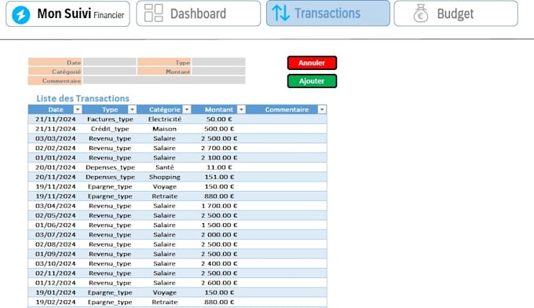The image size is (534, 308).
Task: Click the Liste des Transactions heading
Action: click(82, 98)
